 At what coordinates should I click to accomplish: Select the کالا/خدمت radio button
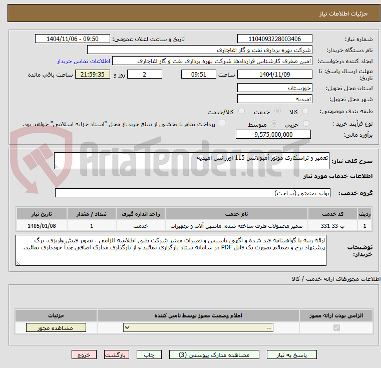[x=241, y=111]
